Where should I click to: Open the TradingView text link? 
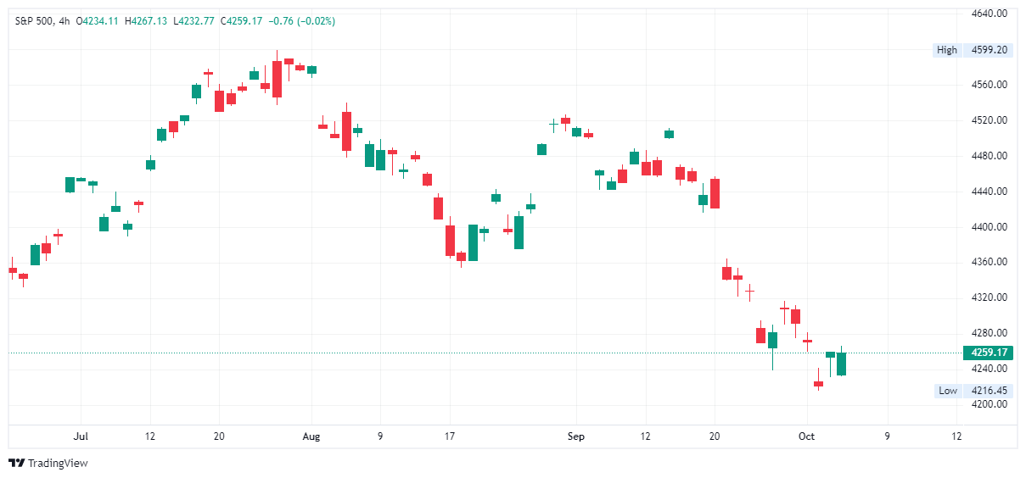(58, 463)
